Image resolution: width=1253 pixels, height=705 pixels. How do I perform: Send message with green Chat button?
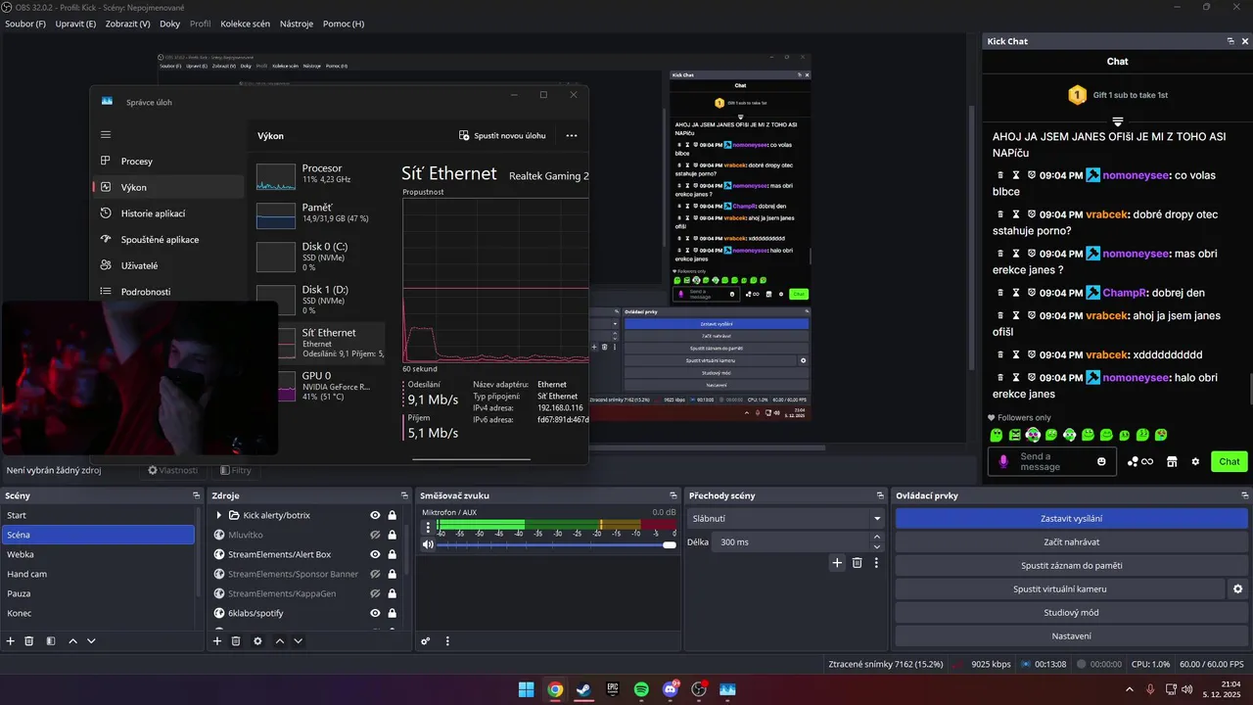pos(1229,461)
